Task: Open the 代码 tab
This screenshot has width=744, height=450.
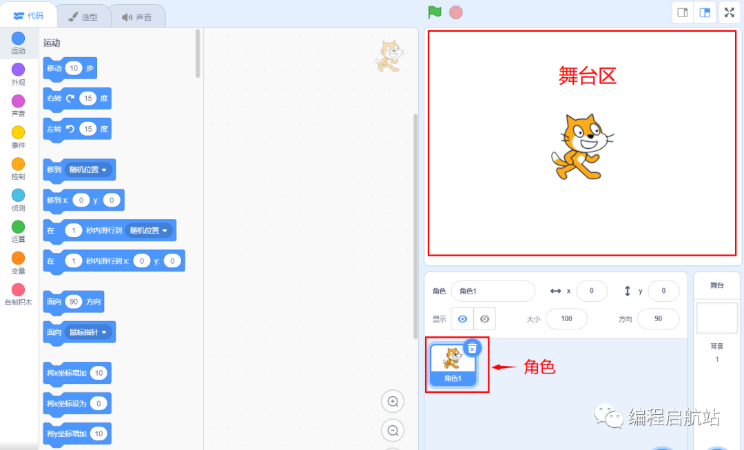Action: [28, 16]
